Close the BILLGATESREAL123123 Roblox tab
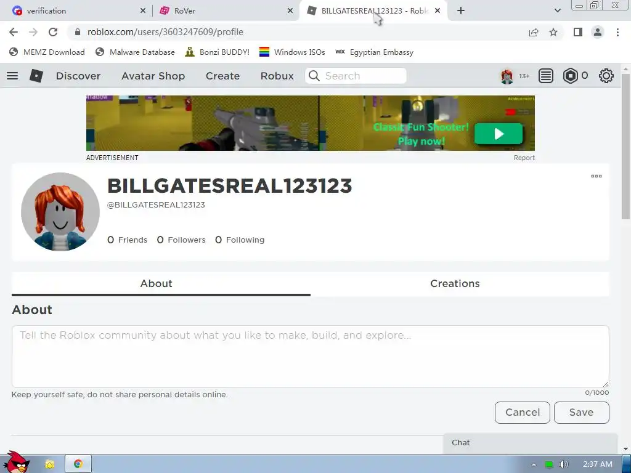 click(438, 11)
